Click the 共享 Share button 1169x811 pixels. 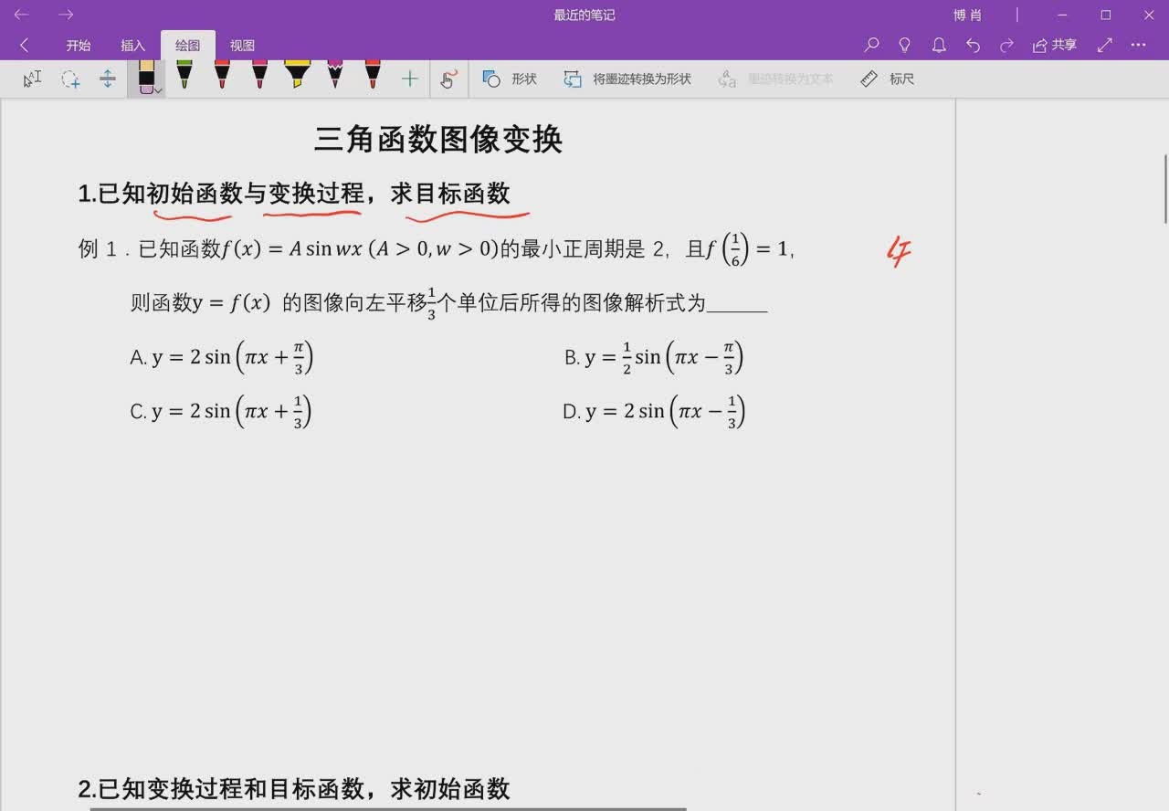point(1055,45)
